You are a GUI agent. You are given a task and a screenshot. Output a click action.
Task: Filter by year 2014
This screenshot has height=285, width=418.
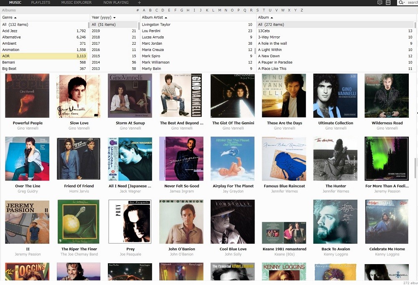click(114, 62)
